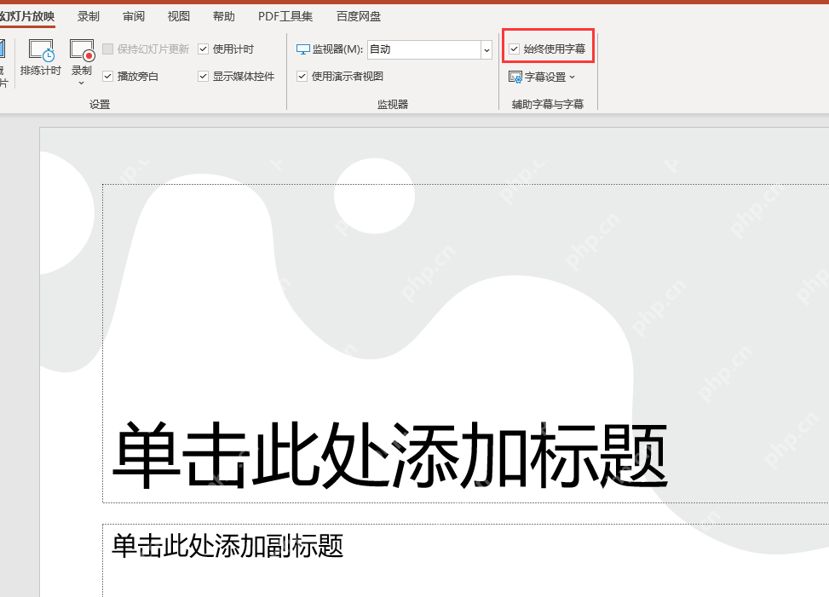Viewport: 829px width, 597px height.
Task: Open the 视图 ribbon tab
Action: point(179,16)
